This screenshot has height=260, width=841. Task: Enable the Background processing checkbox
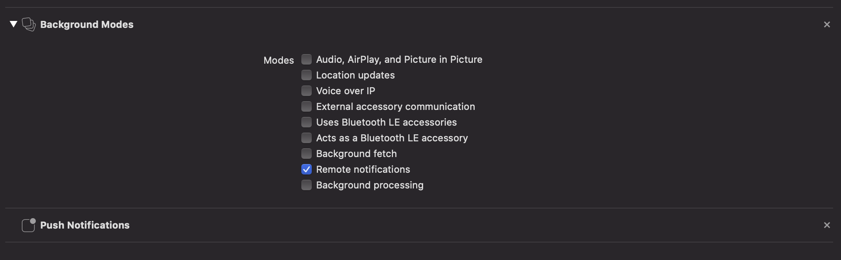[307, 185]
